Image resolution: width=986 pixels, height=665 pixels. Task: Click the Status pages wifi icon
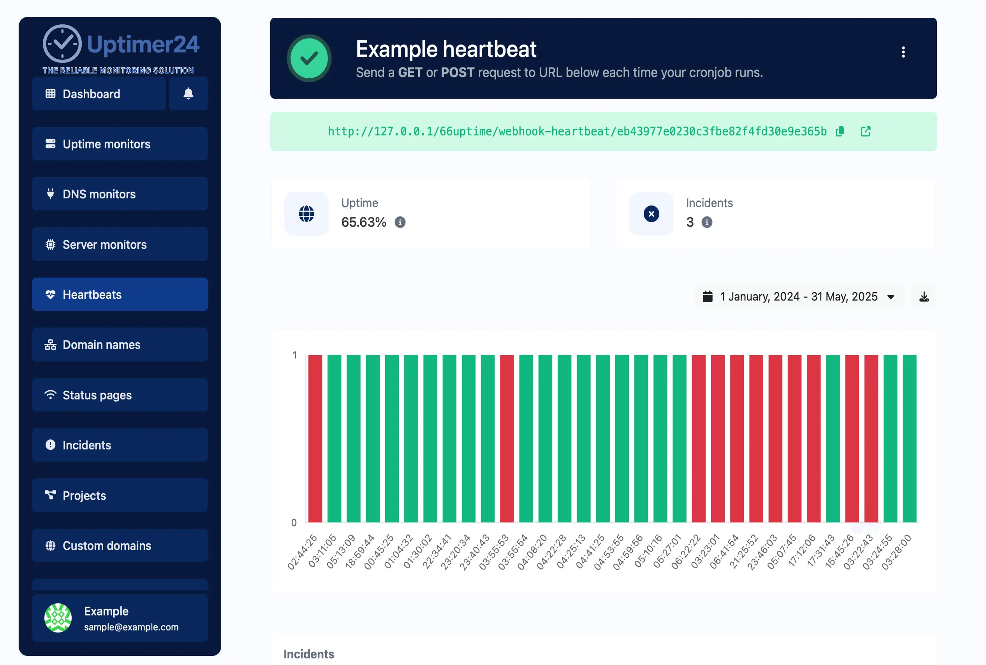click(50, 395)
